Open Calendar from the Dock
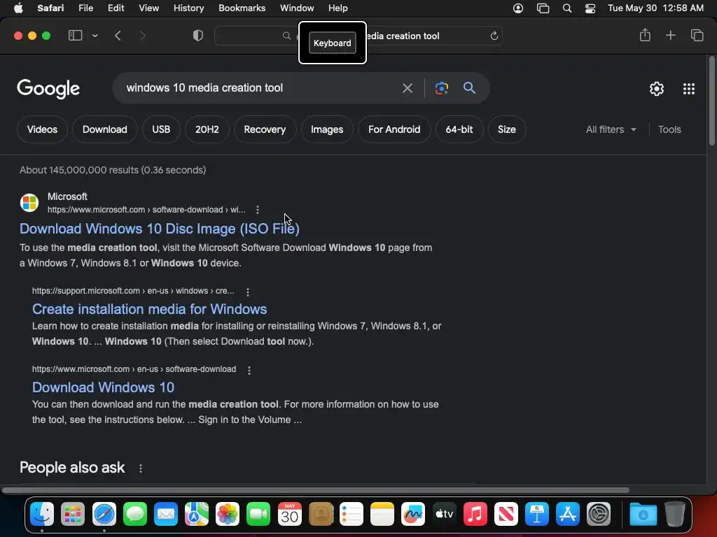This screenshot has height=537, width=717. tap(289, 514)
